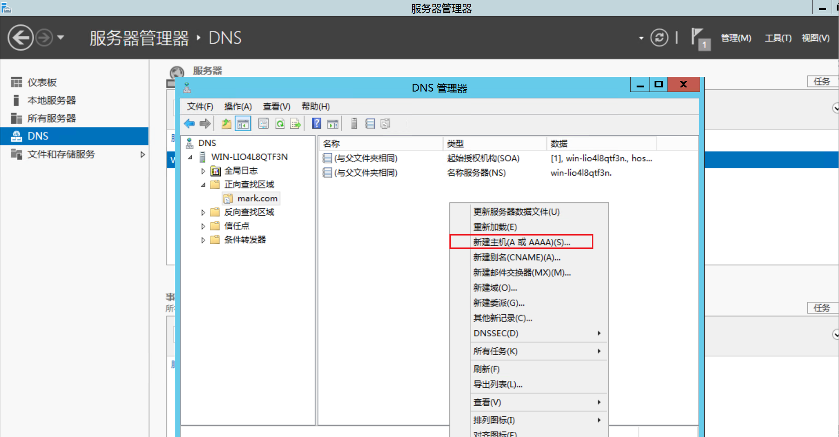Expand the 文件和存储服务 arrow

pos(143,155)
